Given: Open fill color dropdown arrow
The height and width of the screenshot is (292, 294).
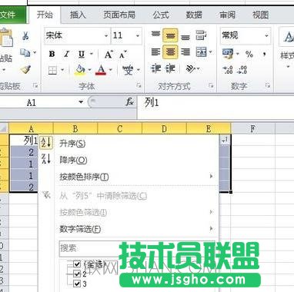Looking at the screenshot, I should (89, 70).
